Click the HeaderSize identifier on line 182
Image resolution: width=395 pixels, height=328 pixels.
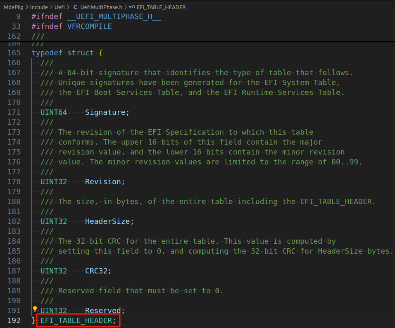pos(108,221)
